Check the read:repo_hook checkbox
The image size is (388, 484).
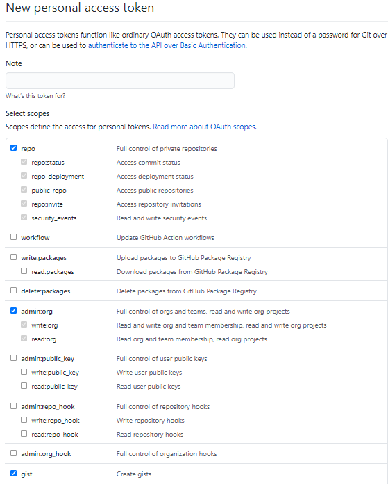tap(24, 434)
